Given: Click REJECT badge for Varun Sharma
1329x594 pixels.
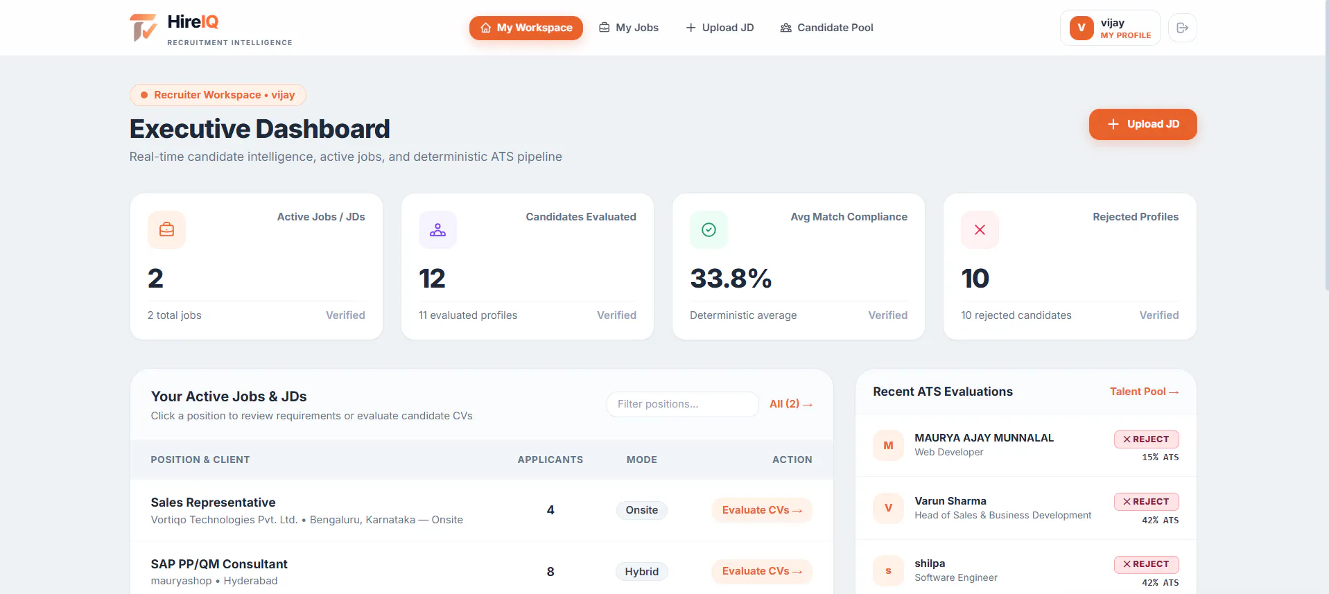Looking at the screenshot, I should (x=1146, y=502).
